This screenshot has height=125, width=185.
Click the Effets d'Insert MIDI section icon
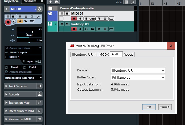(39, 111)
